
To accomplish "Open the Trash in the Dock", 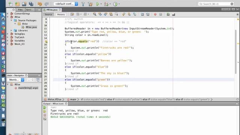I will pyautogui.click(x=3, y=124).
